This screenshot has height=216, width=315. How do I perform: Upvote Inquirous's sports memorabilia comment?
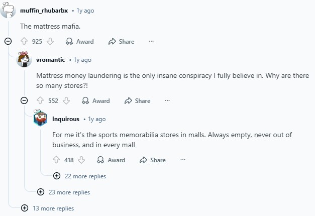(56, 160)
